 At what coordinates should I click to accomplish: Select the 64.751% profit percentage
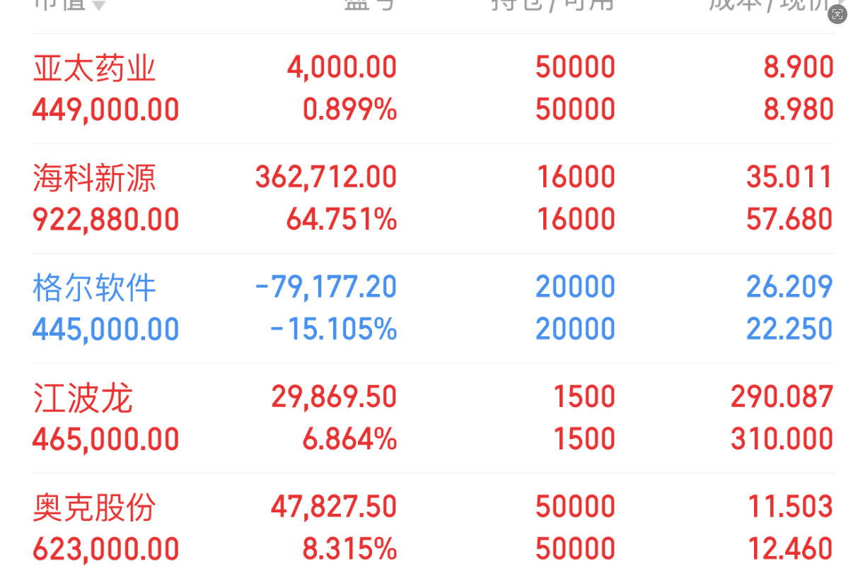coord(342,220)
